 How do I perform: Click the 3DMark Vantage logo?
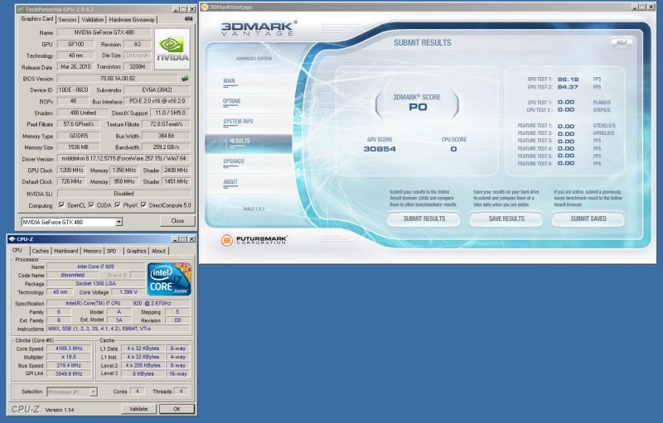(258, 29)
